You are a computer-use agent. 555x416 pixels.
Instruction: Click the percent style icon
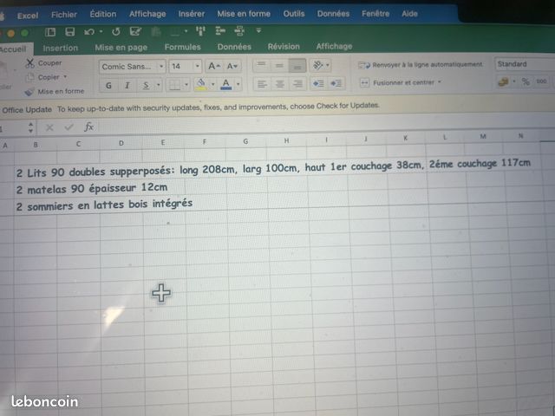526,81
